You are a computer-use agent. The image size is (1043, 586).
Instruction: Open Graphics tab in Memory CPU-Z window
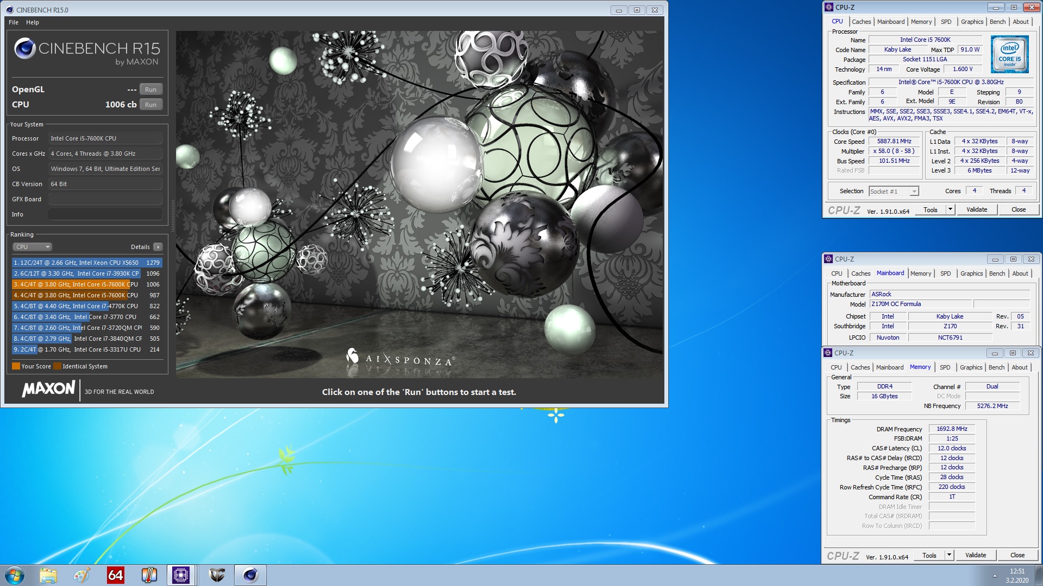click(971, 367)
